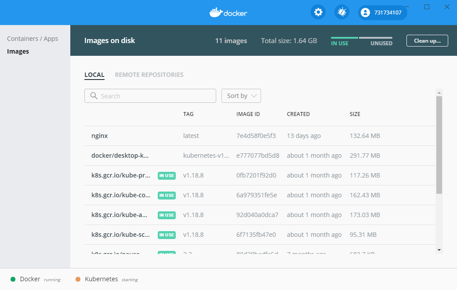
Task: Click Kubernetes status label in footer
Action: [x=102, y=279]
